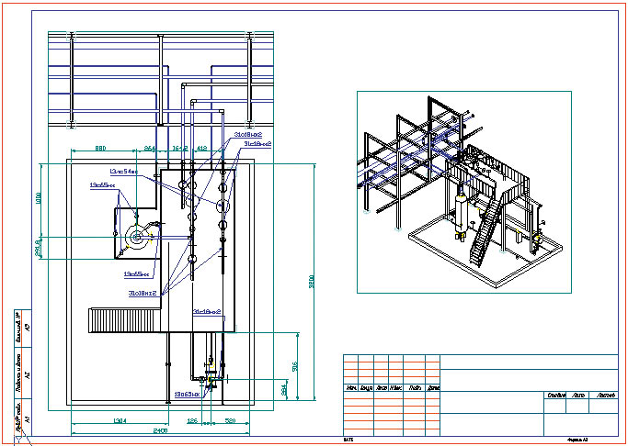The image size is (628, 446).
Task: Click the 520 dimension at bottom right
Action: coord(232,420)
